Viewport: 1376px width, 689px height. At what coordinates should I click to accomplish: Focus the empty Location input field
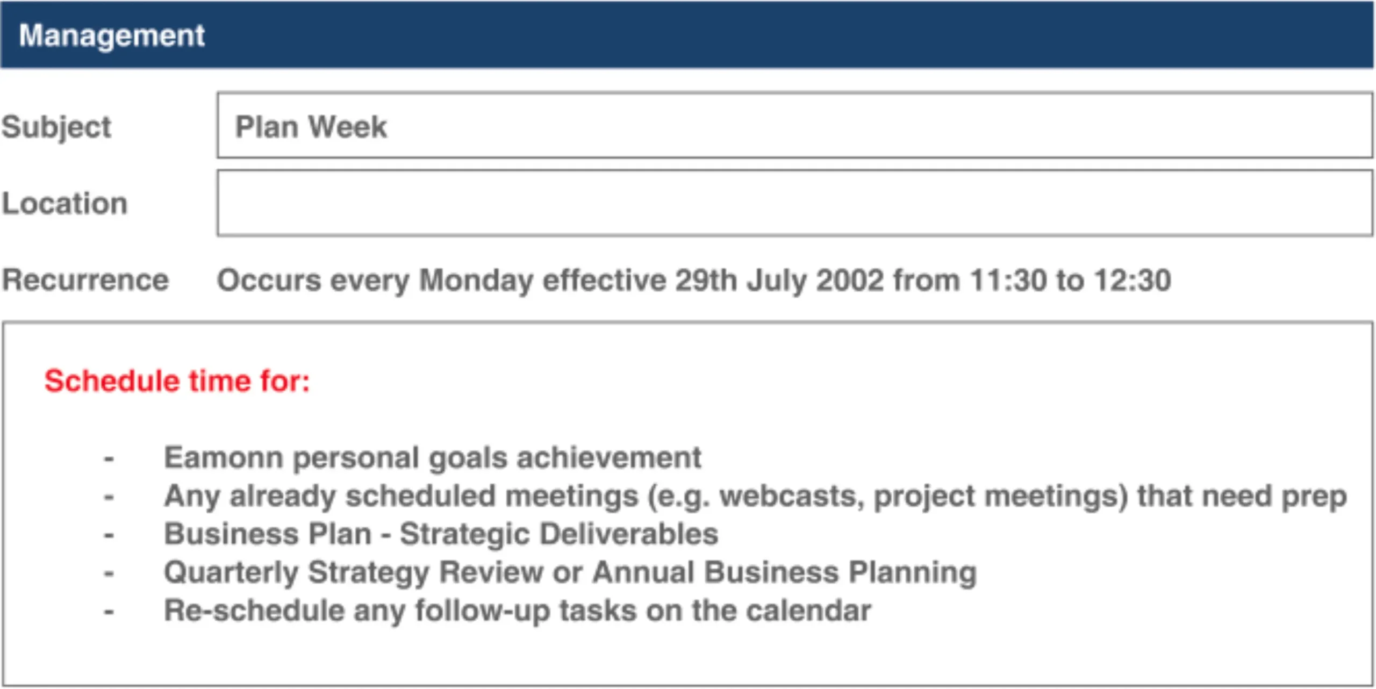pos(794,203)
